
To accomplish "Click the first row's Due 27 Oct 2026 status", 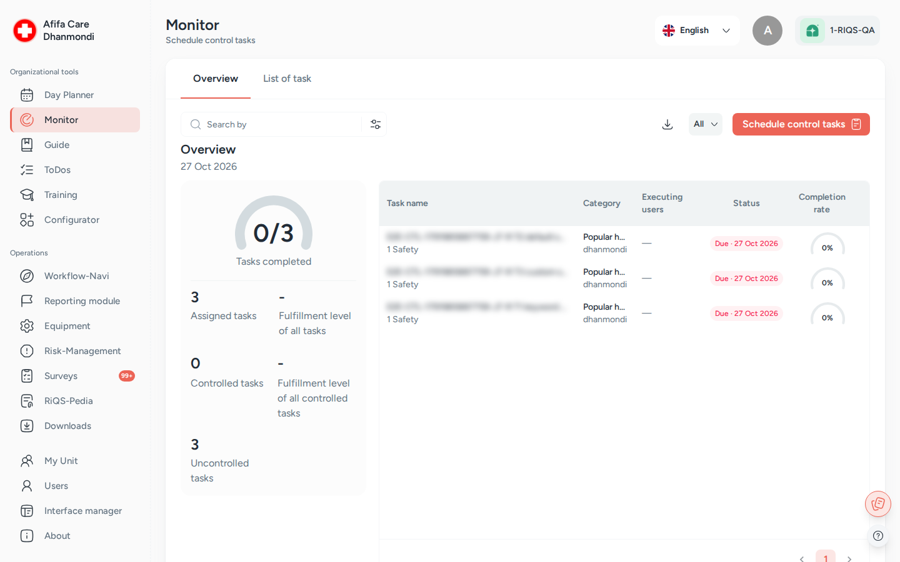I will click(746, 244).
